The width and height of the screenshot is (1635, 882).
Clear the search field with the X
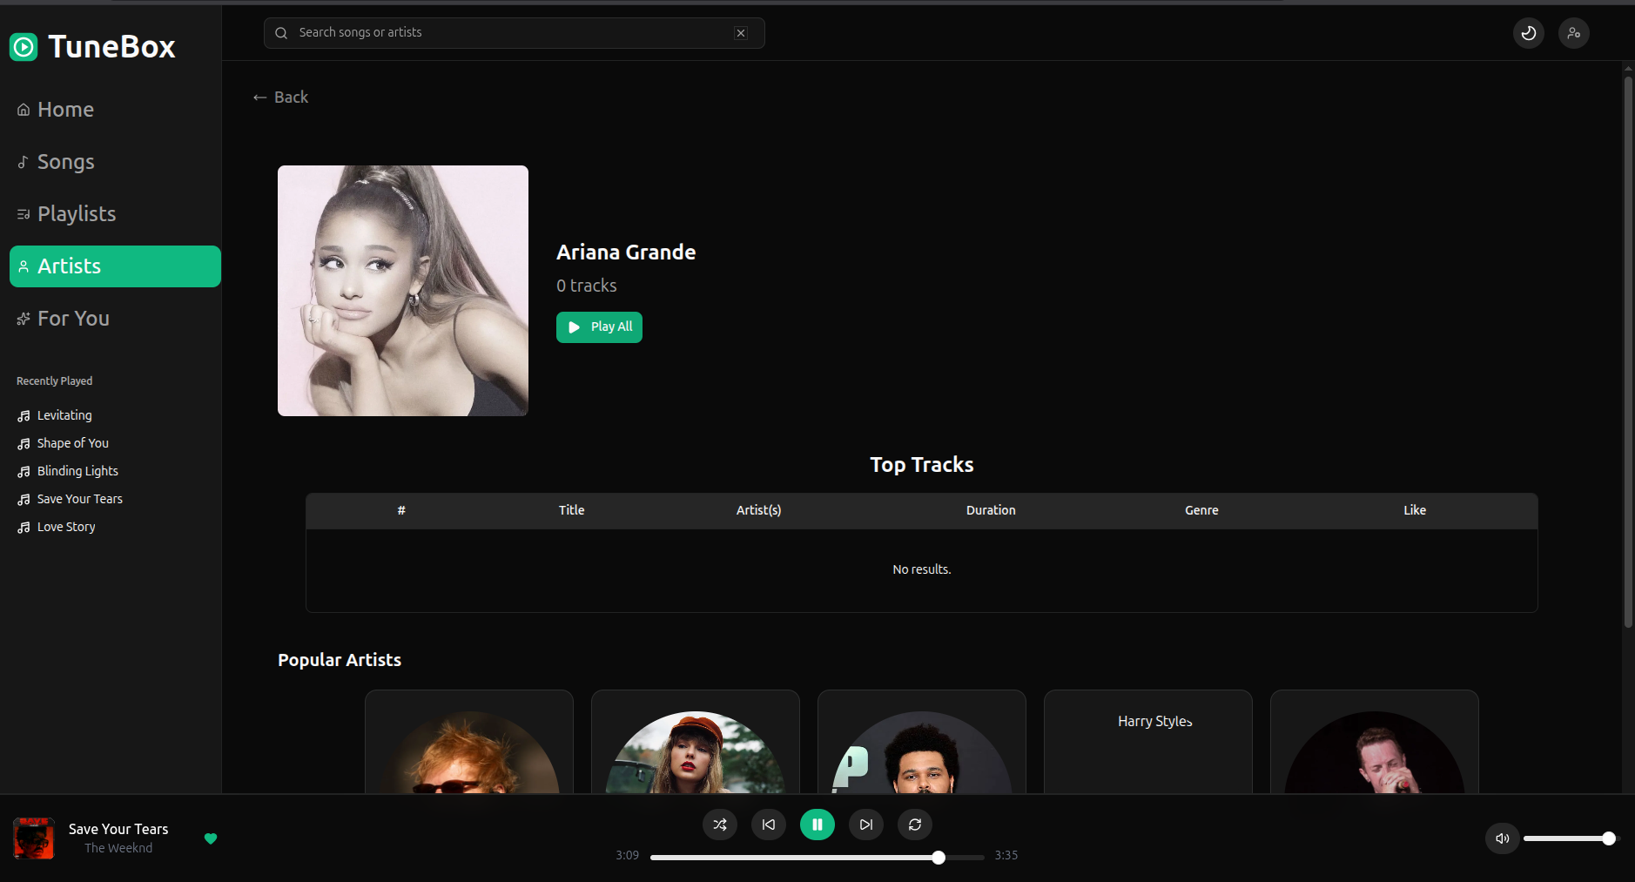point(741,32)
